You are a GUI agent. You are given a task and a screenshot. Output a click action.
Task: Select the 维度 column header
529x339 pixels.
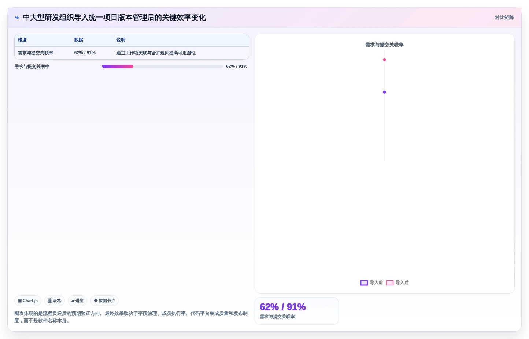pos(22,40)
